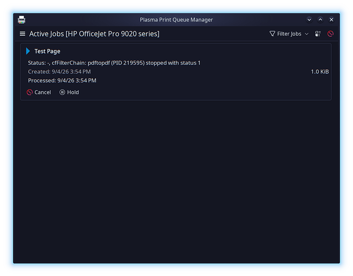Cancel all jobs with red toolbar icon
Viewport: 353px width, 276px height.
330,34
